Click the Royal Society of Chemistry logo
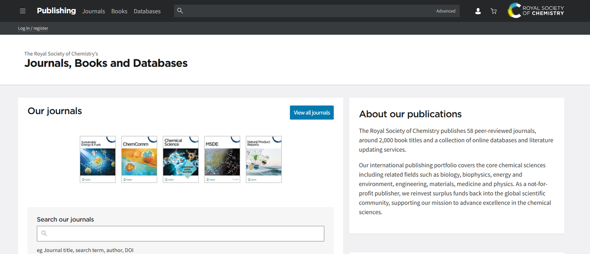The width and height of the screenshot is (590, 254). pyautogui.click(x=536, y=11)
